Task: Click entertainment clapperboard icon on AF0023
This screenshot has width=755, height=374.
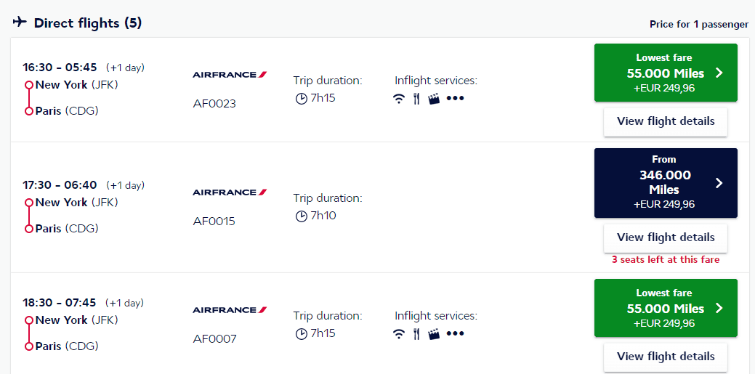Action: (x=434, y=99)
